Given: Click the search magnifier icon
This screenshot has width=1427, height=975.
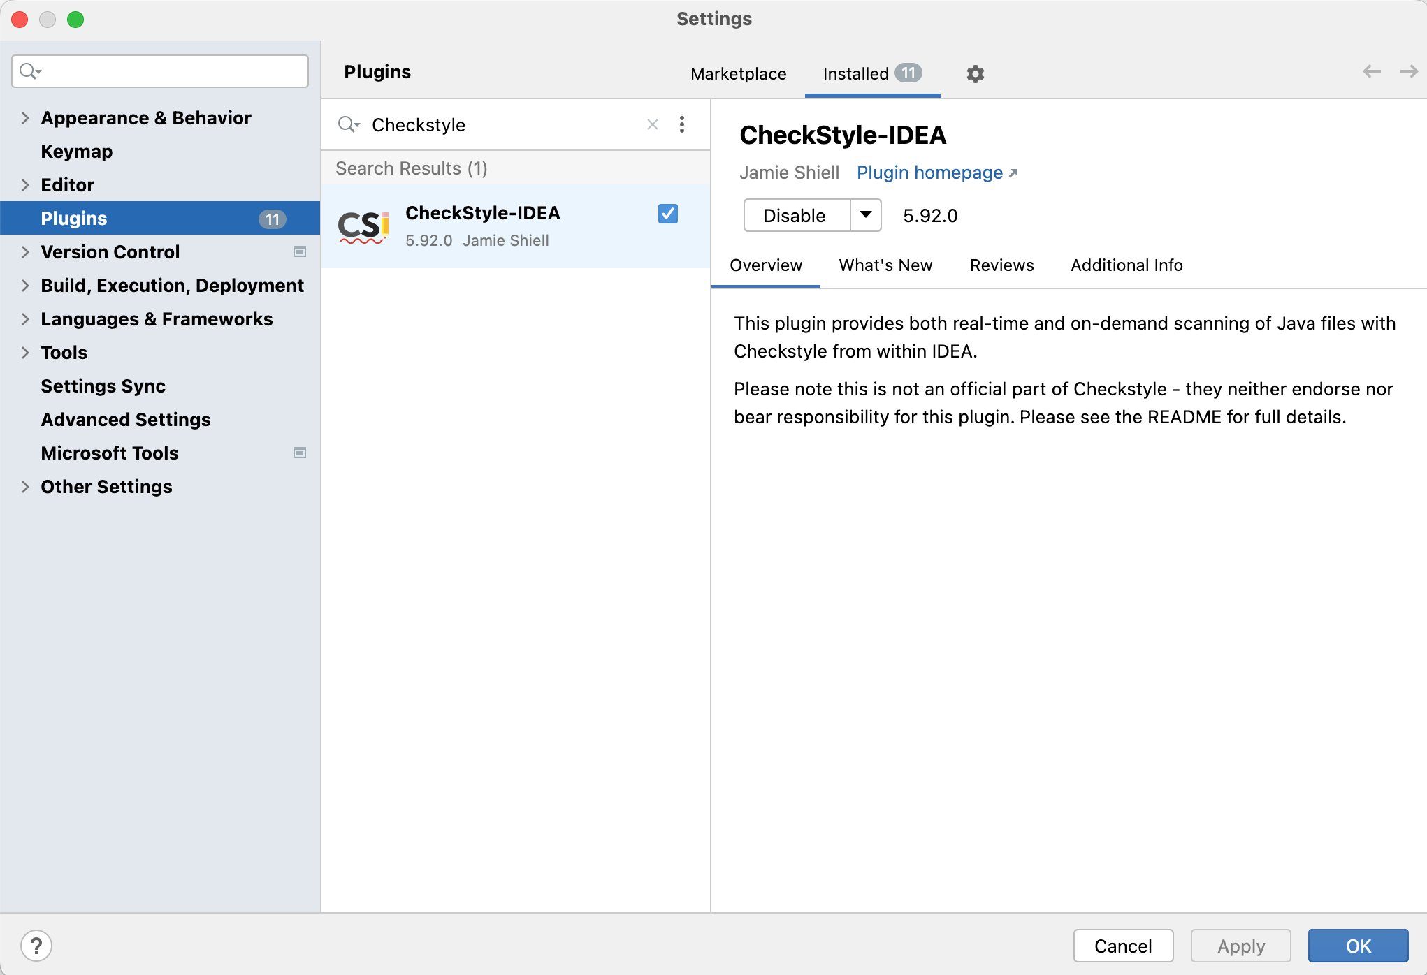Looking at the screenshot, I should [28, 71].
